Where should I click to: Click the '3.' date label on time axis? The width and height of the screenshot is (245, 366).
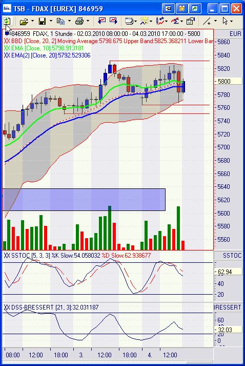coord(81,355)
